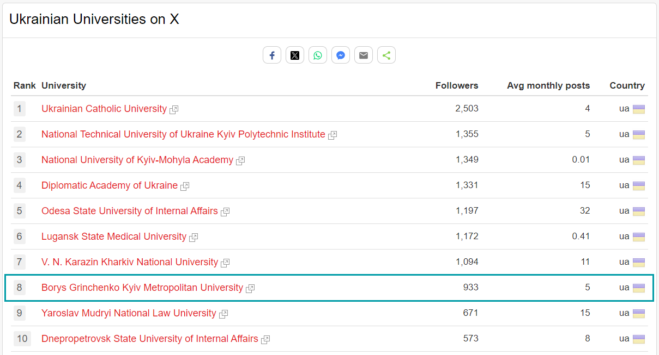Open external link icon beside Ukrainian Catholic University

tap(174, 110)
